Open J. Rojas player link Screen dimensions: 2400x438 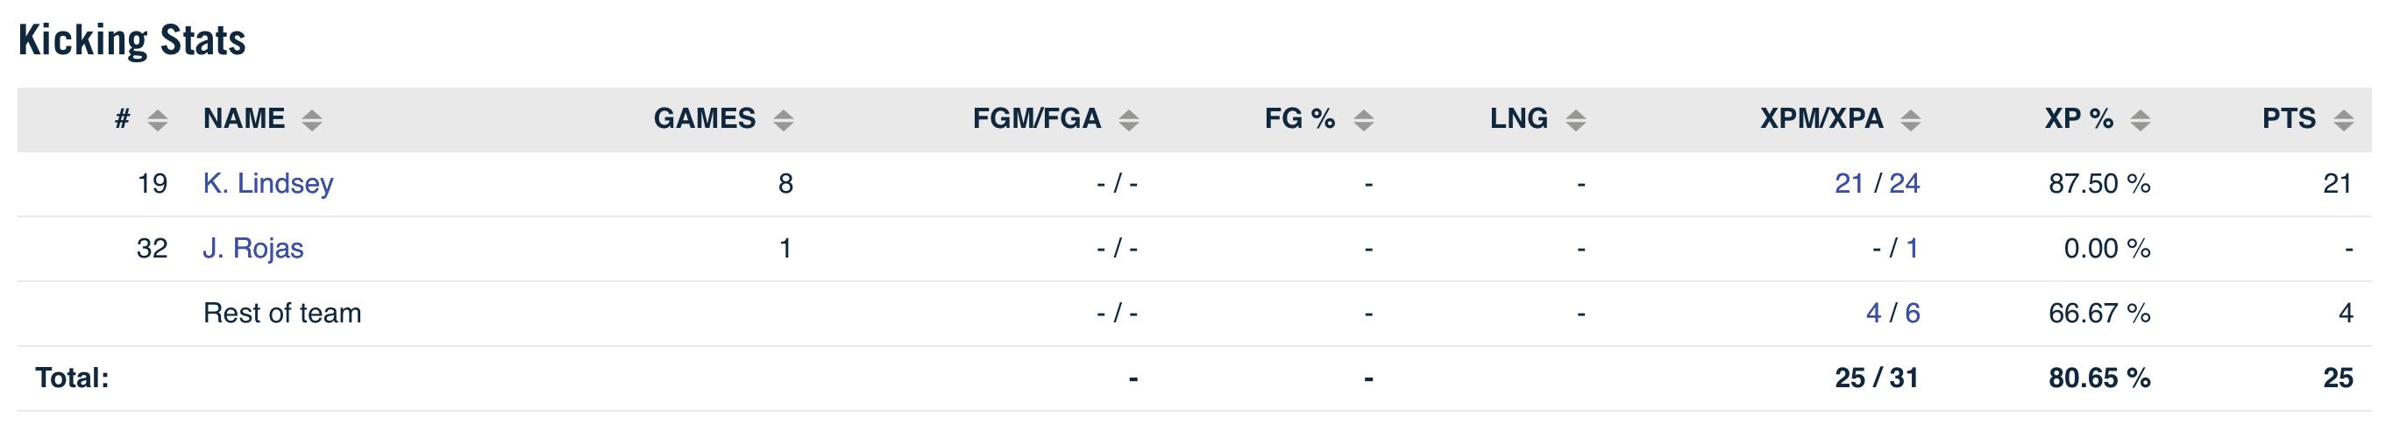click(253, 249)
